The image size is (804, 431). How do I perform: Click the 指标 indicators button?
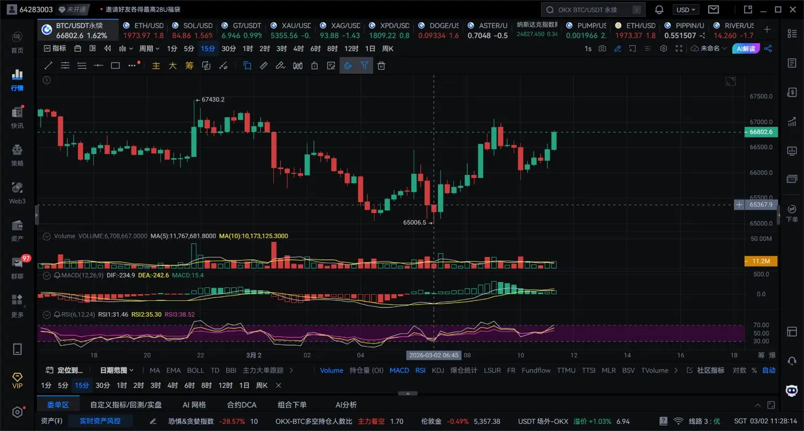click(x=55, y=48)
